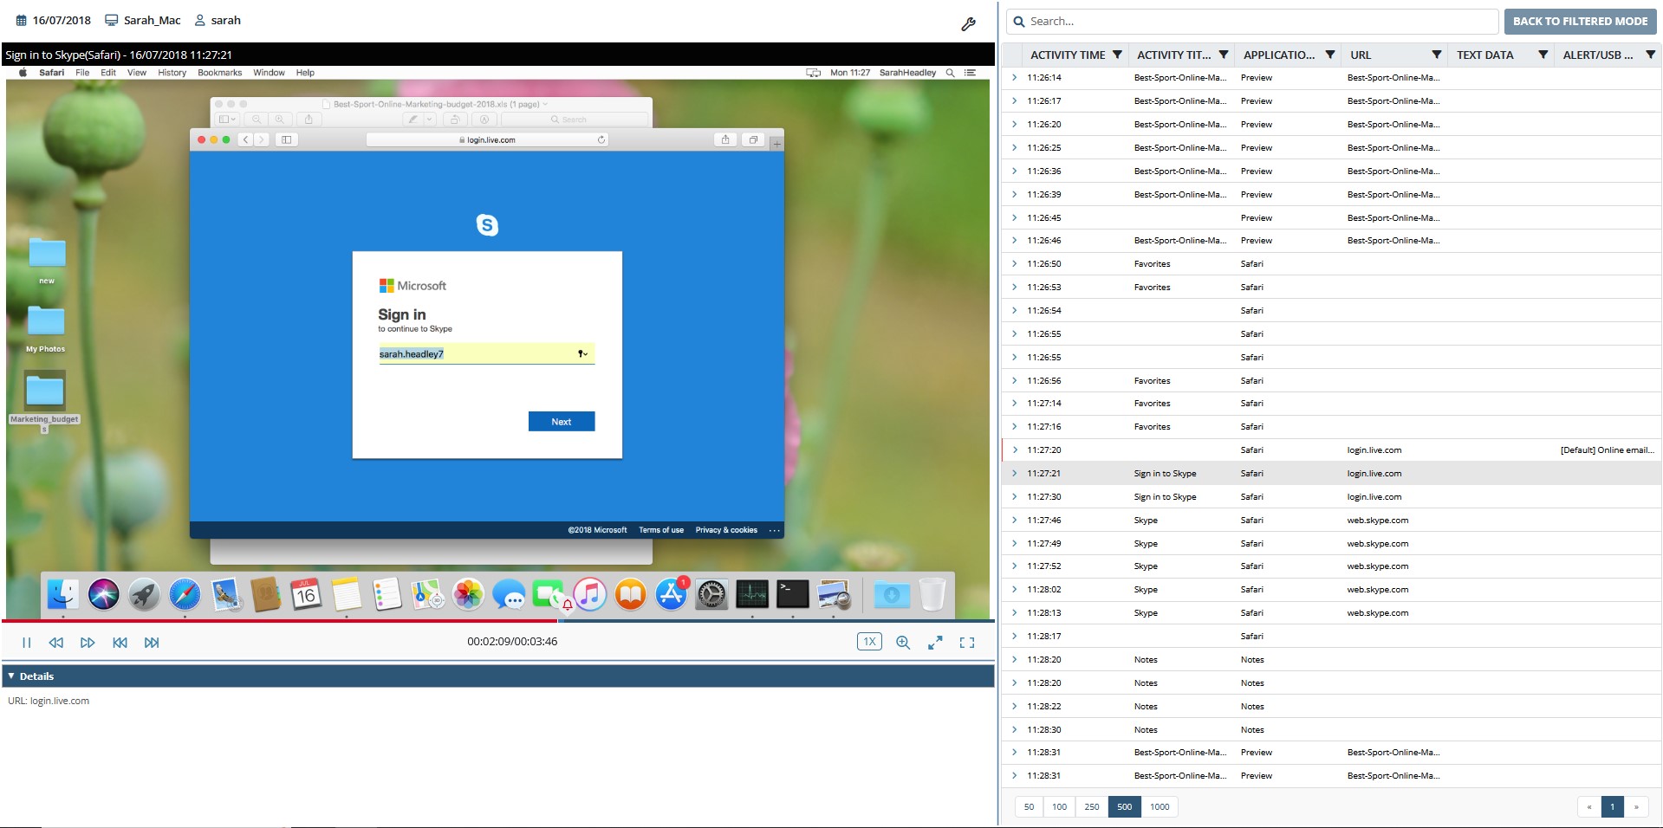The height and width of the screenshot is (828, 1663).
Task: Click the session search field
Action: tap(1252, 22)
